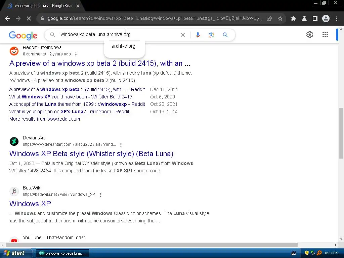Click 'More results from www.reddit.com'
The width and height of the screenshot is (344, 258).
coord(45,119)
